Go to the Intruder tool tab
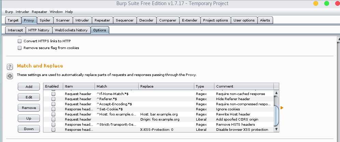The image size is (340, 142). click(82, 20)
